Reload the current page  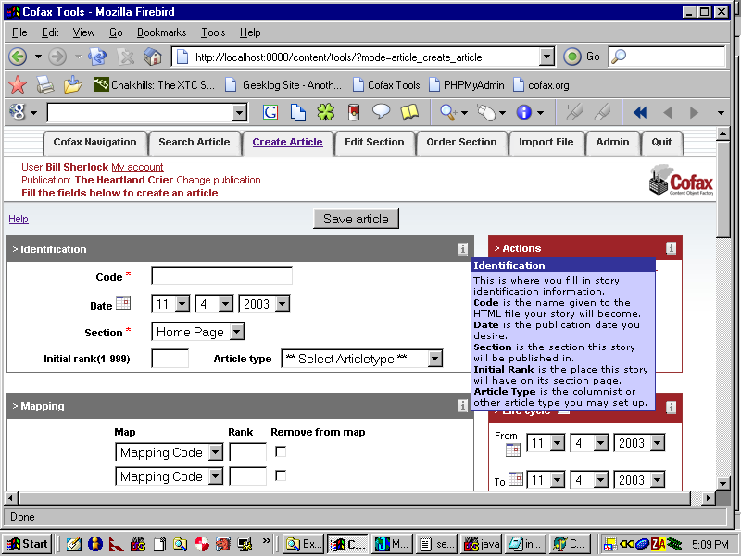[x=97, y=57]
